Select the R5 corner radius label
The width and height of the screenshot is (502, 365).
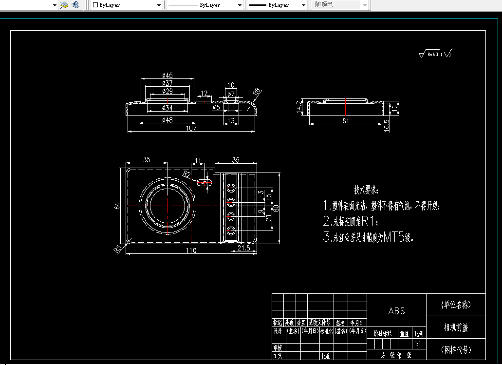coord(118,249)
